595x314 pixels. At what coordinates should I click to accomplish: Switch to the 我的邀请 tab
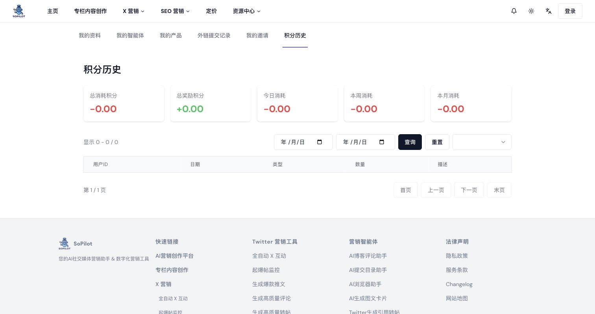(257, 35)
